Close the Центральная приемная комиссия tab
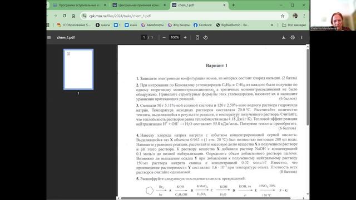Screen dimensions: 356x200 tap(165, 5)
